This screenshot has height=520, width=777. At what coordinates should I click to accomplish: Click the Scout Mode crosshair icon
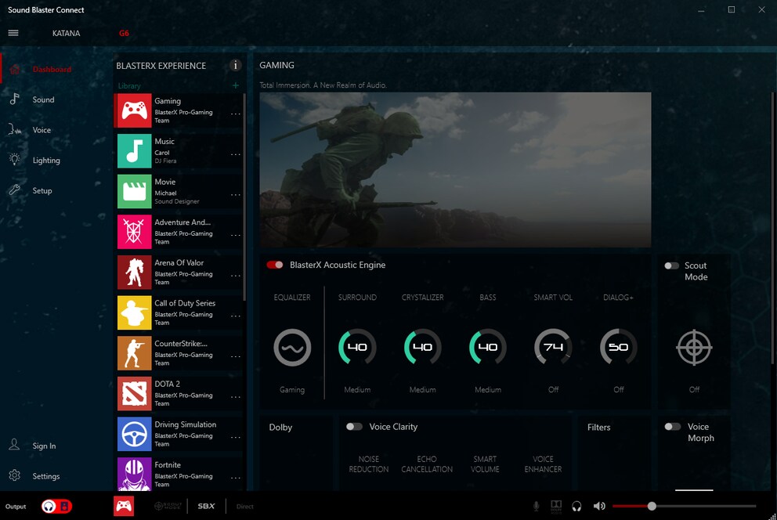pyautogui.click(x=694, y=347)
